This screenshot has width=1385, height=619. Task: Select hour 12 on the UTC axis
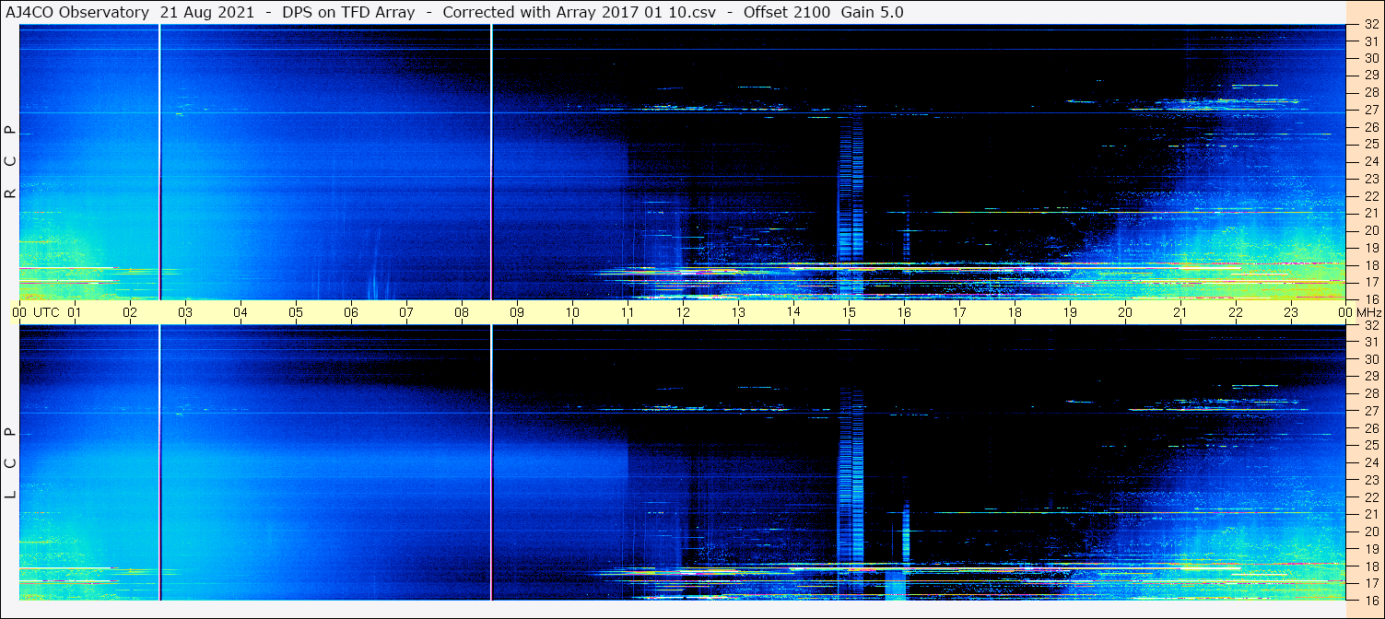683,312
